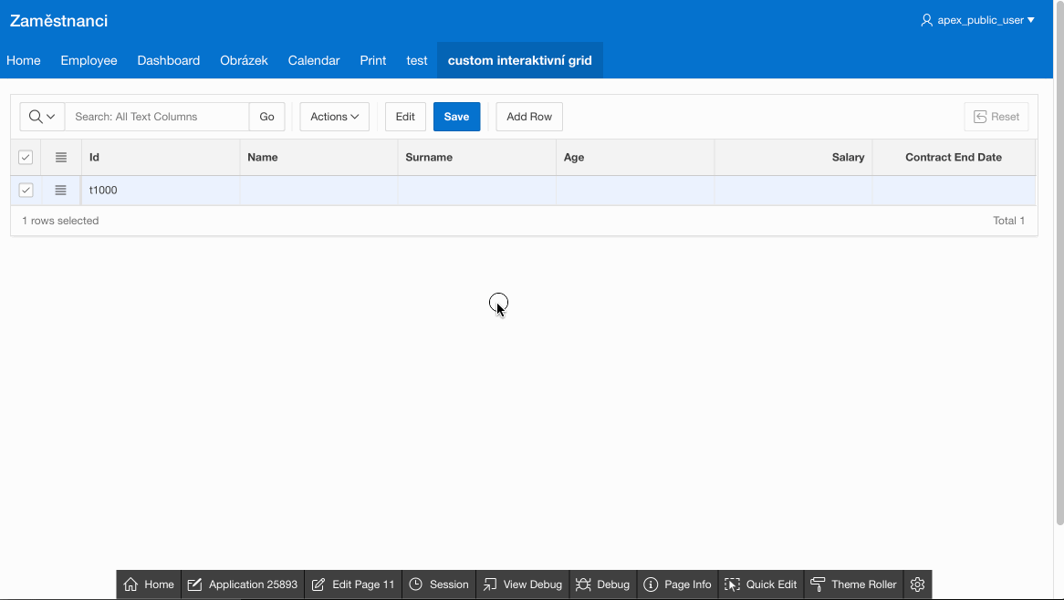Go to the Calendar tab
Viewport: 1064px width, 600px height.
click(x=314, y=60)
